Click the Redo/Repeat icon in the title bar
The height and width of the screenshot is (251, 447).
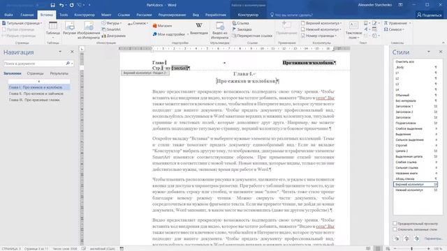tap(71, 5)
